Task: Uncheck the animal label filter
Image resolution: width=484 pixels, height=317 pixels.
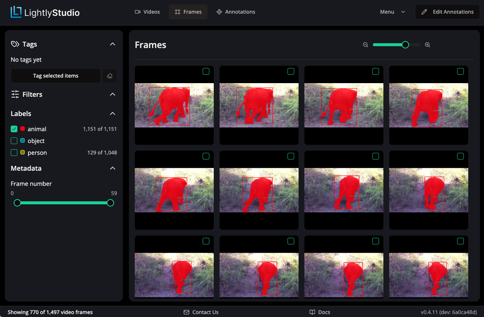Action: [14, 129]
